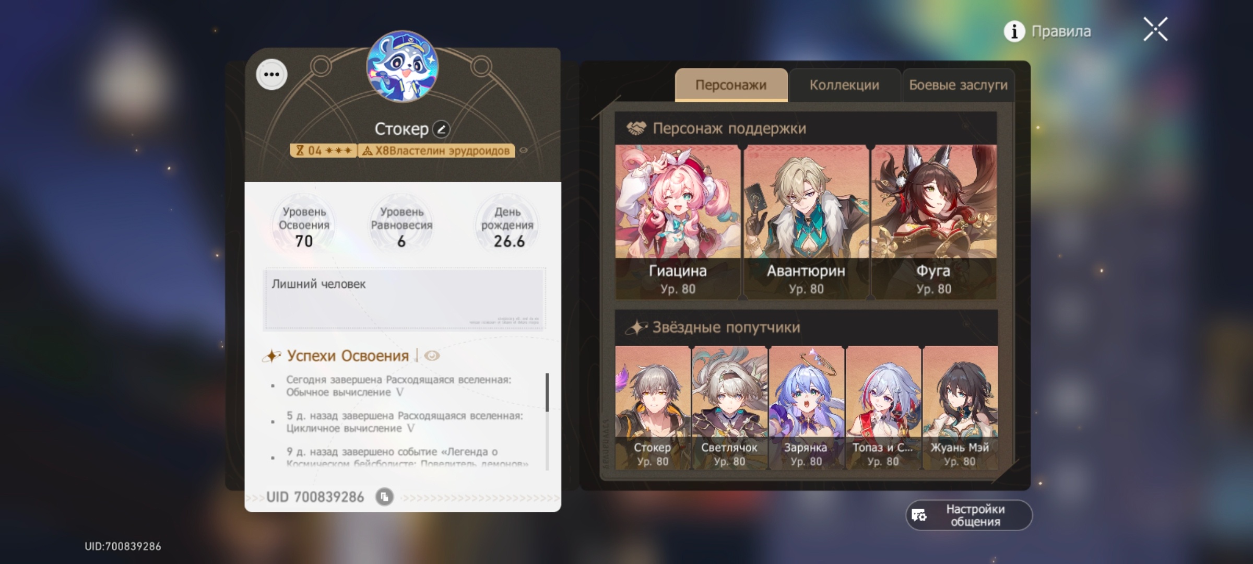Click the Лишний человек signature field
Image resolution: width=1253 pixels, height=564 pixels.
(405, 299)
